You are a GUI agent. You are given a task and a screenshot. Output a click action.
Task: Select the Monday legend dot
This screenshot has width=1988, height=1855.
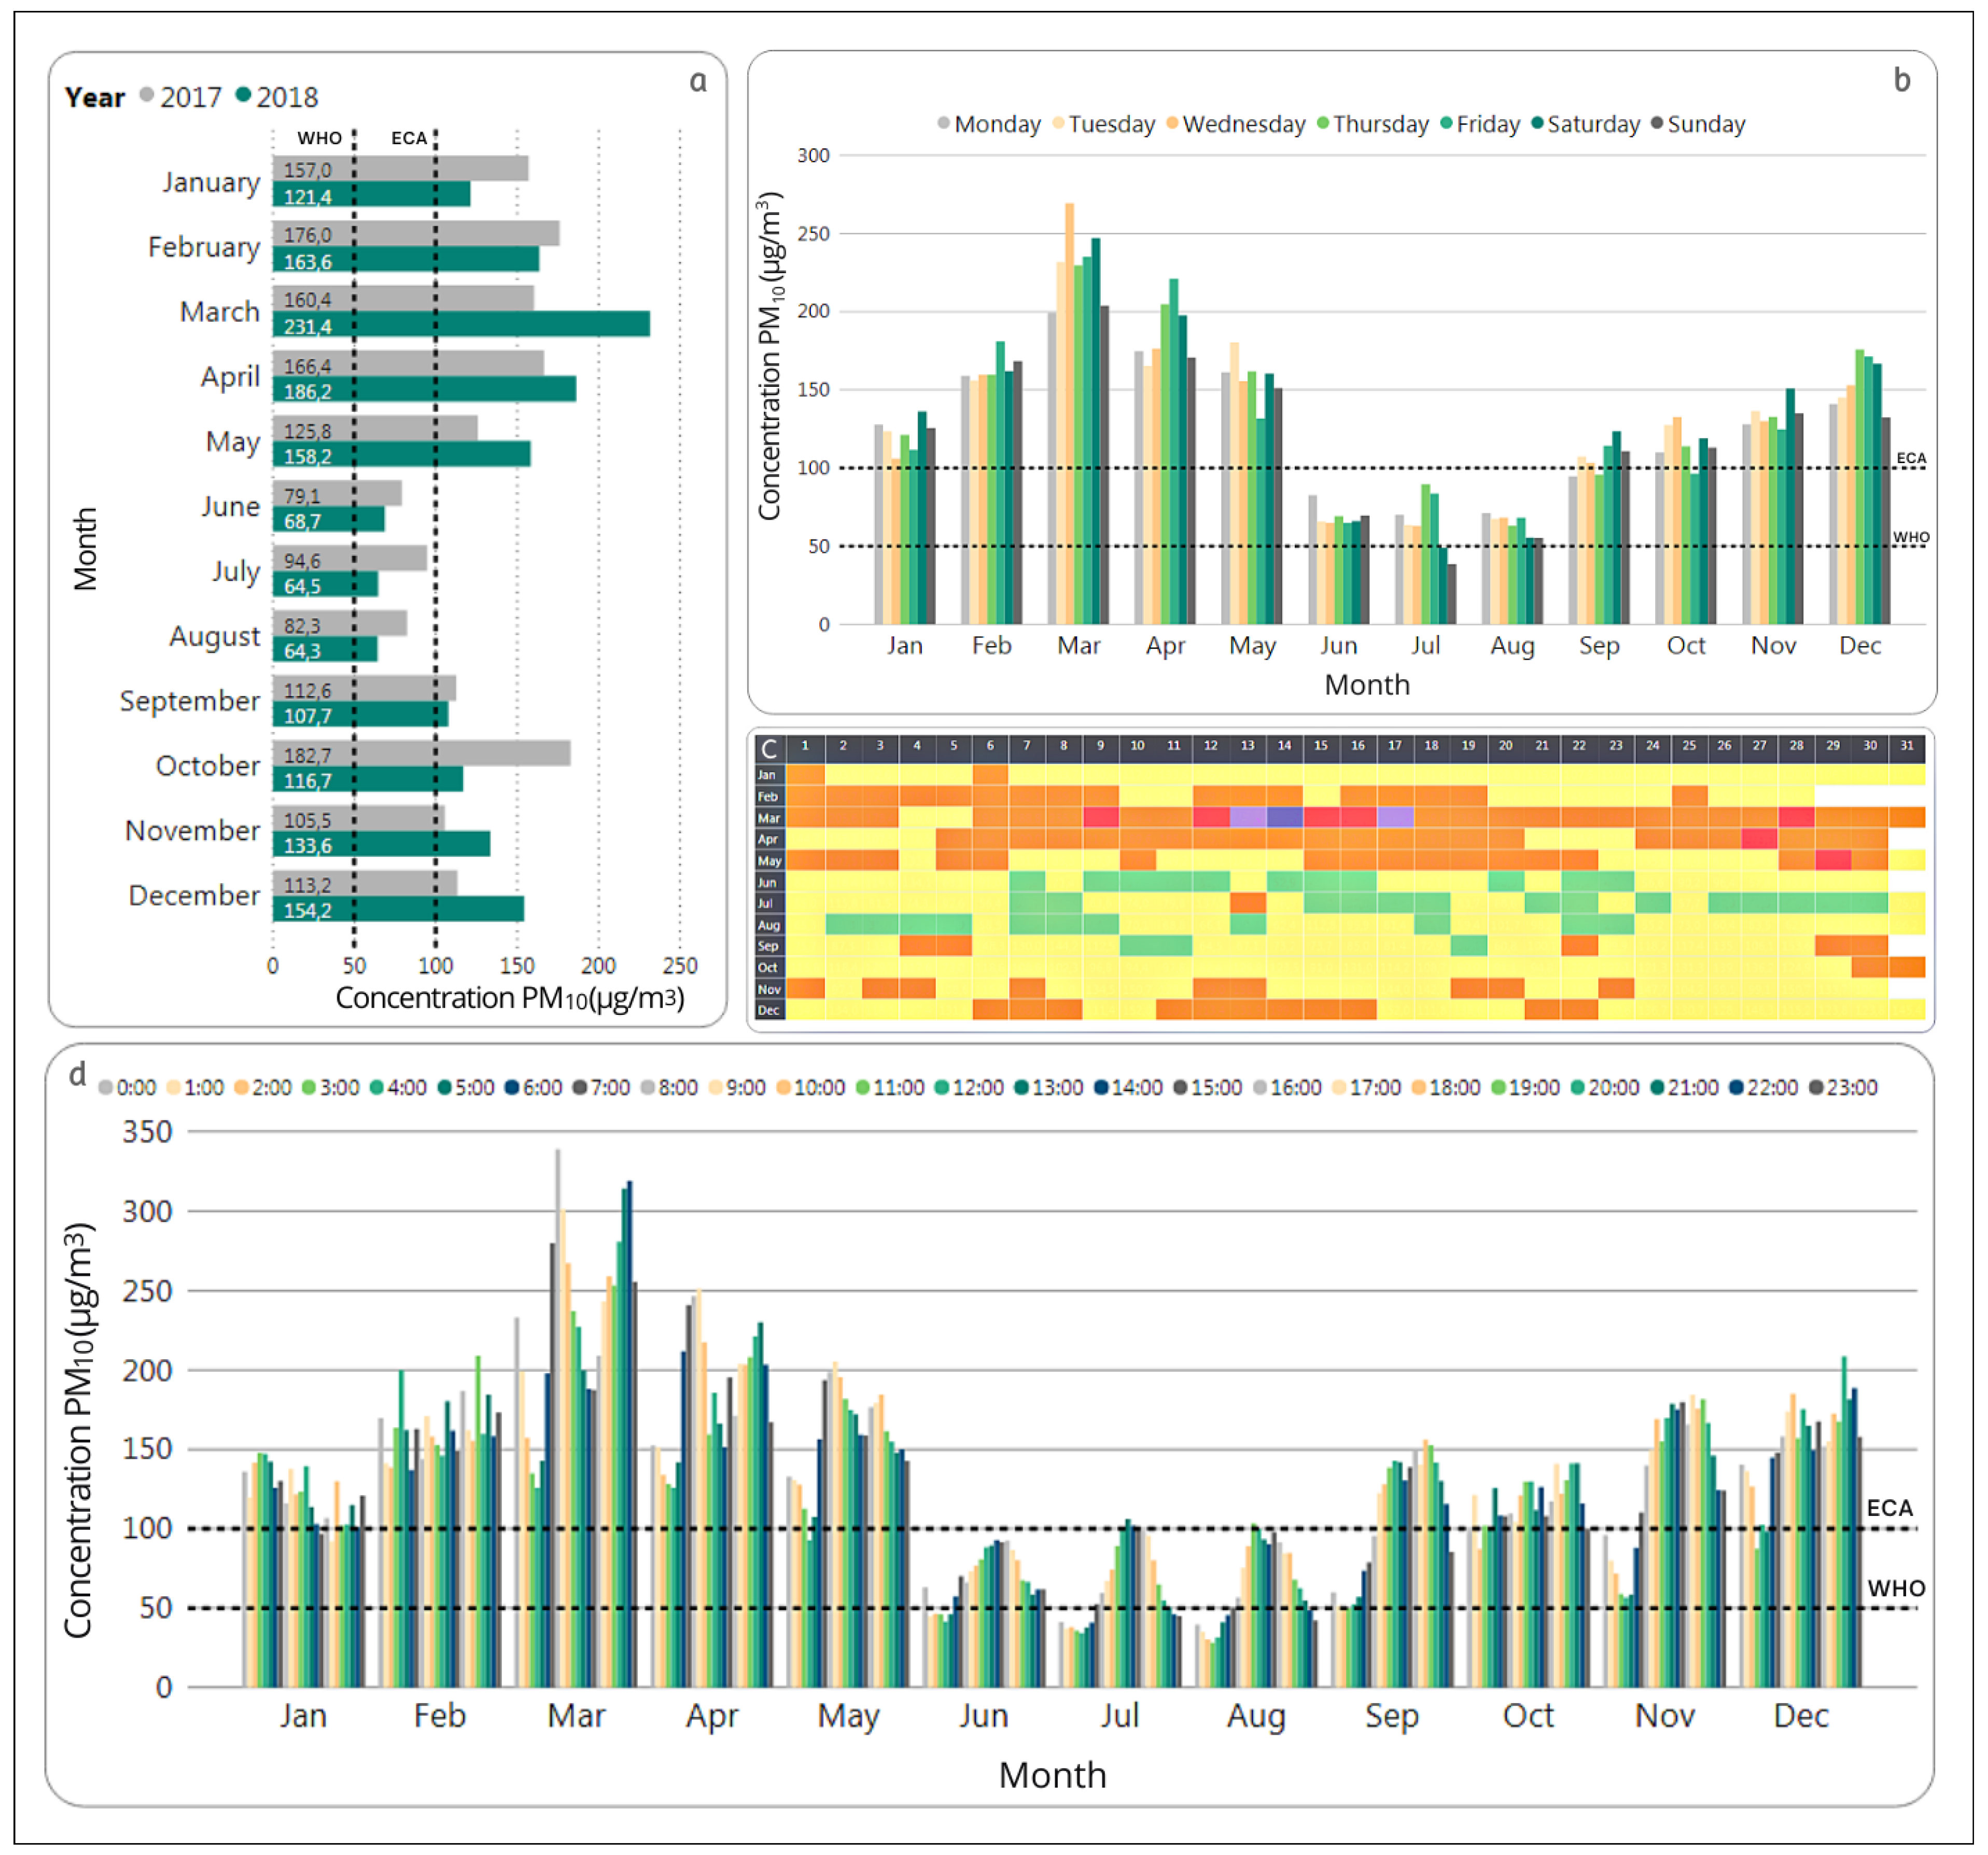click(x=943, y=123)
